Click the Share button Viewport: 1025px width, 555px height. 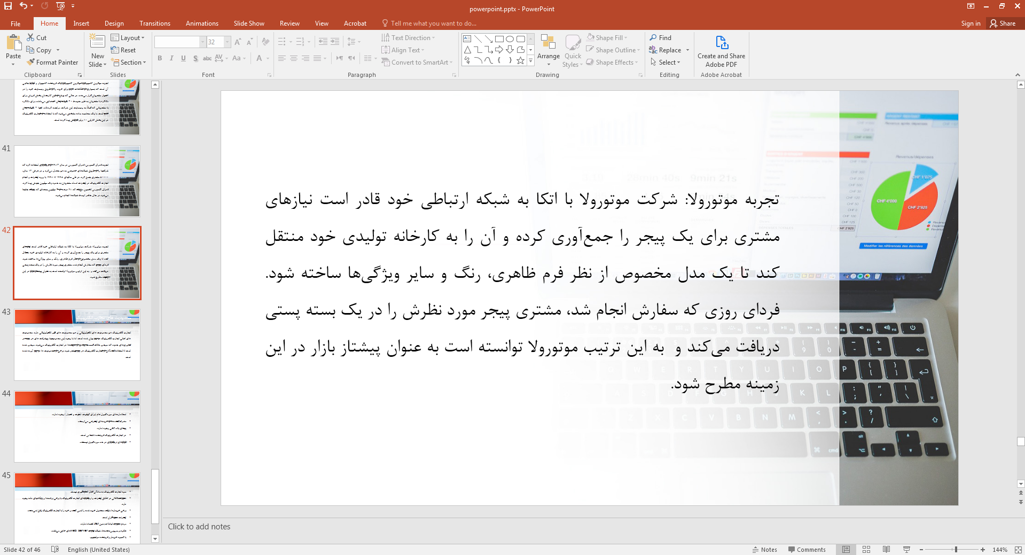tap(1003, 24)
